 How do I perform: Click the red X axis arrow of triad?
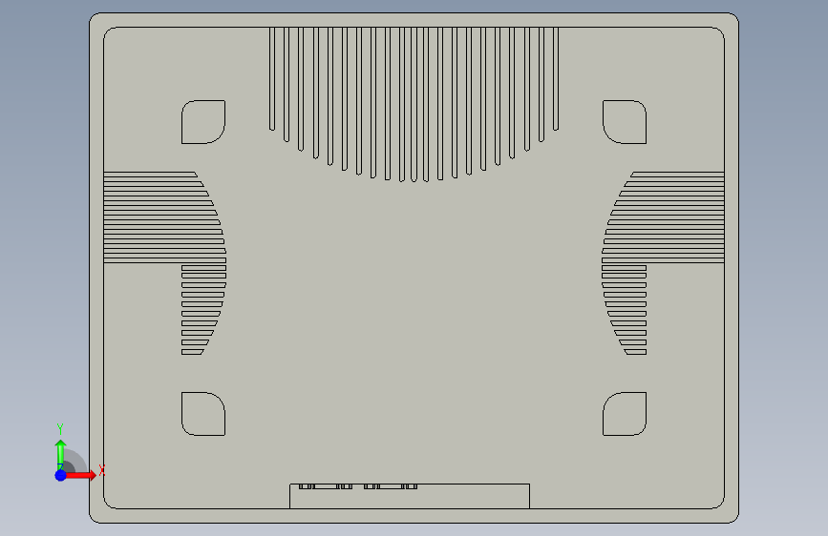(80, 475)
